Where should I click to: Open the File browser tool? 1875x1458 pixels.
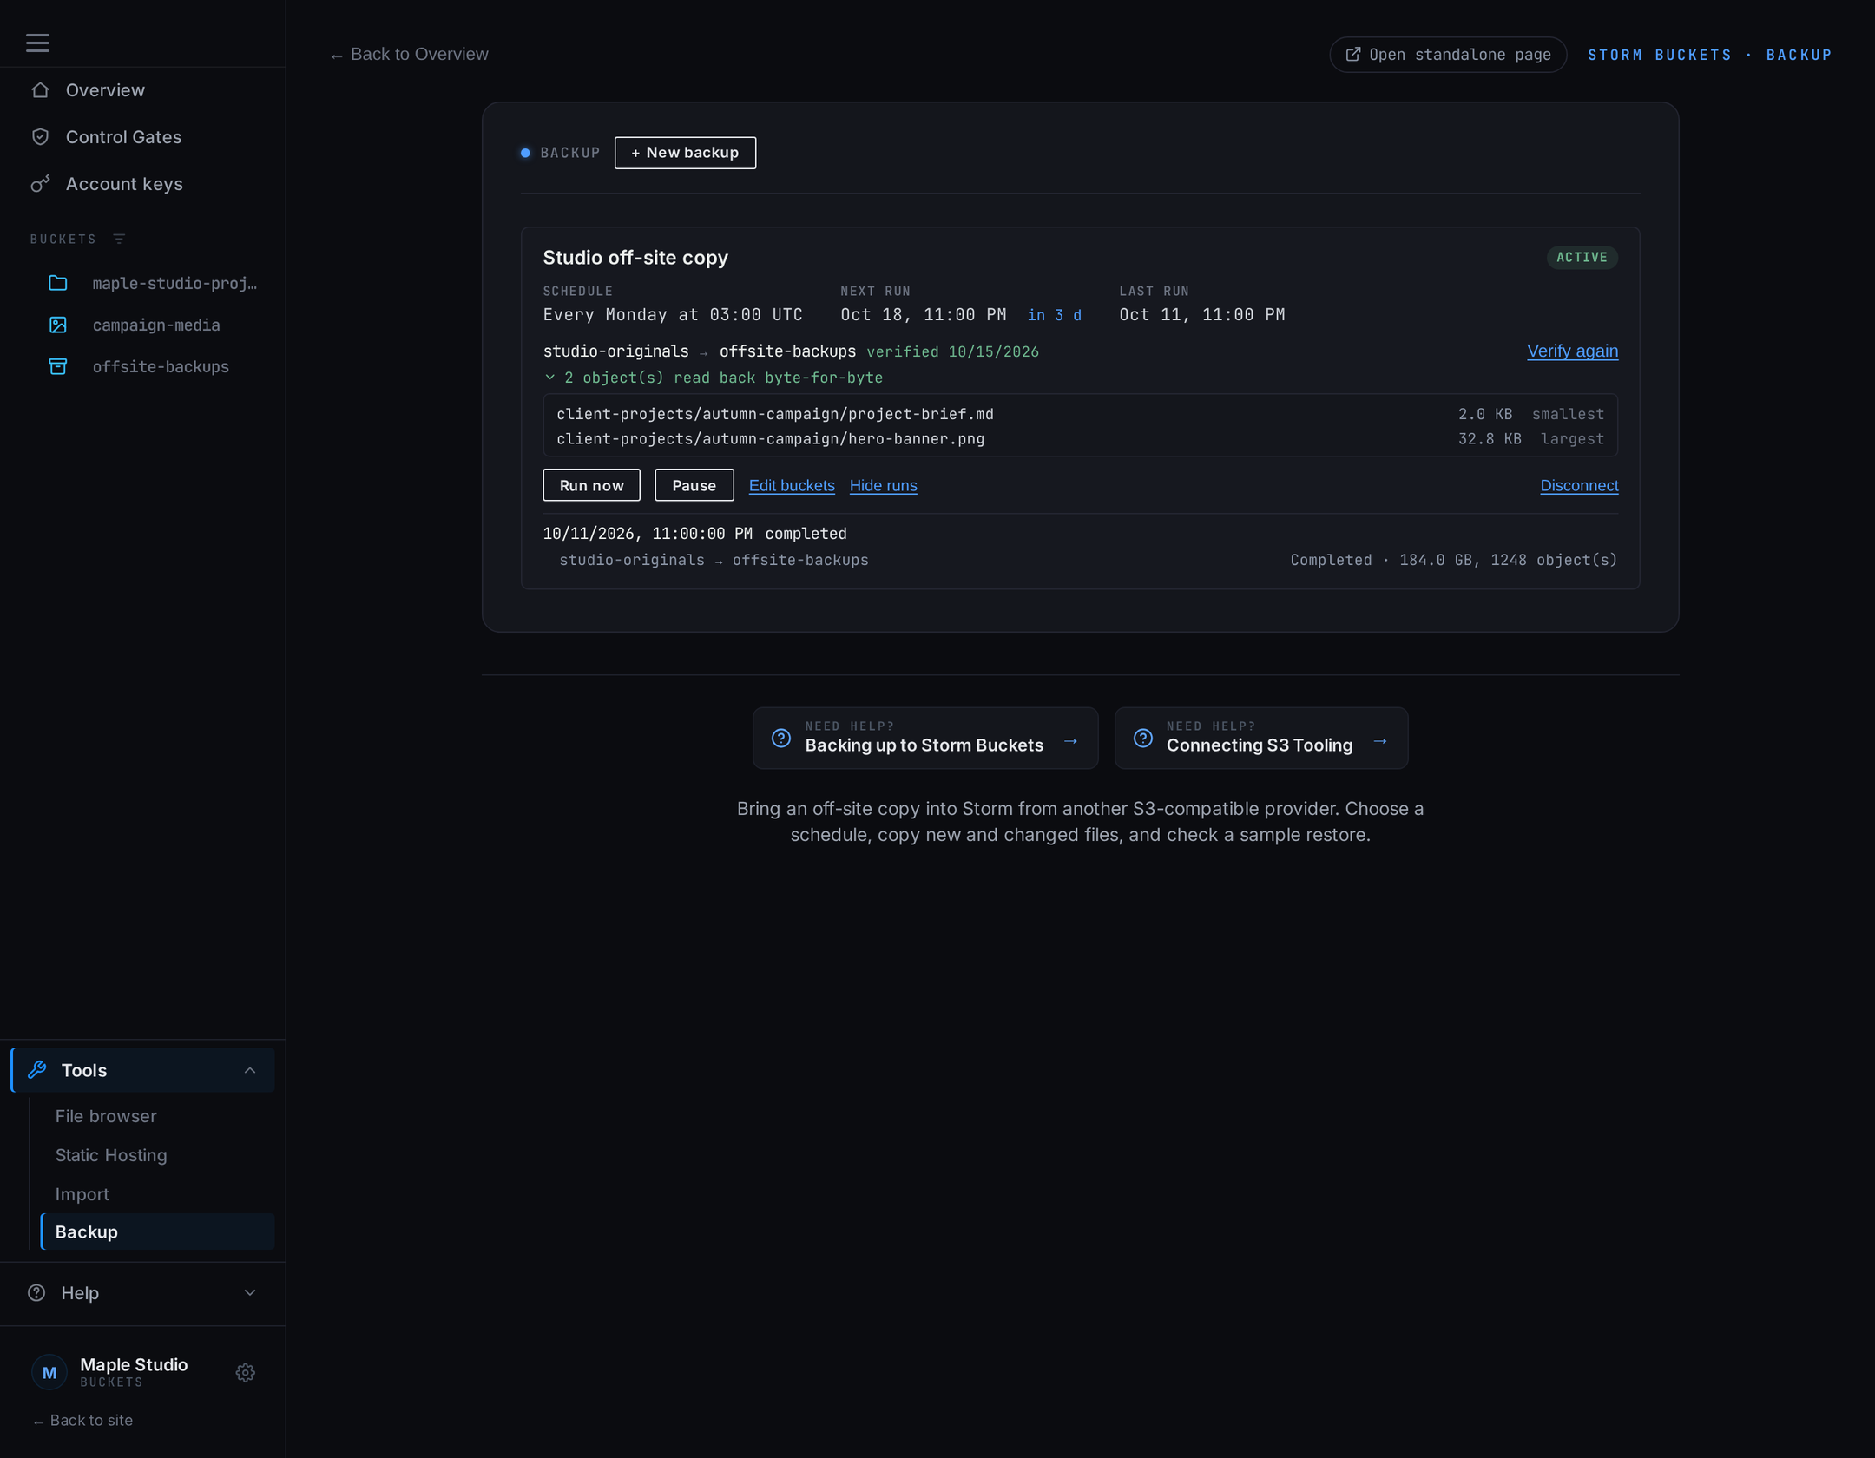[106, 1116]
